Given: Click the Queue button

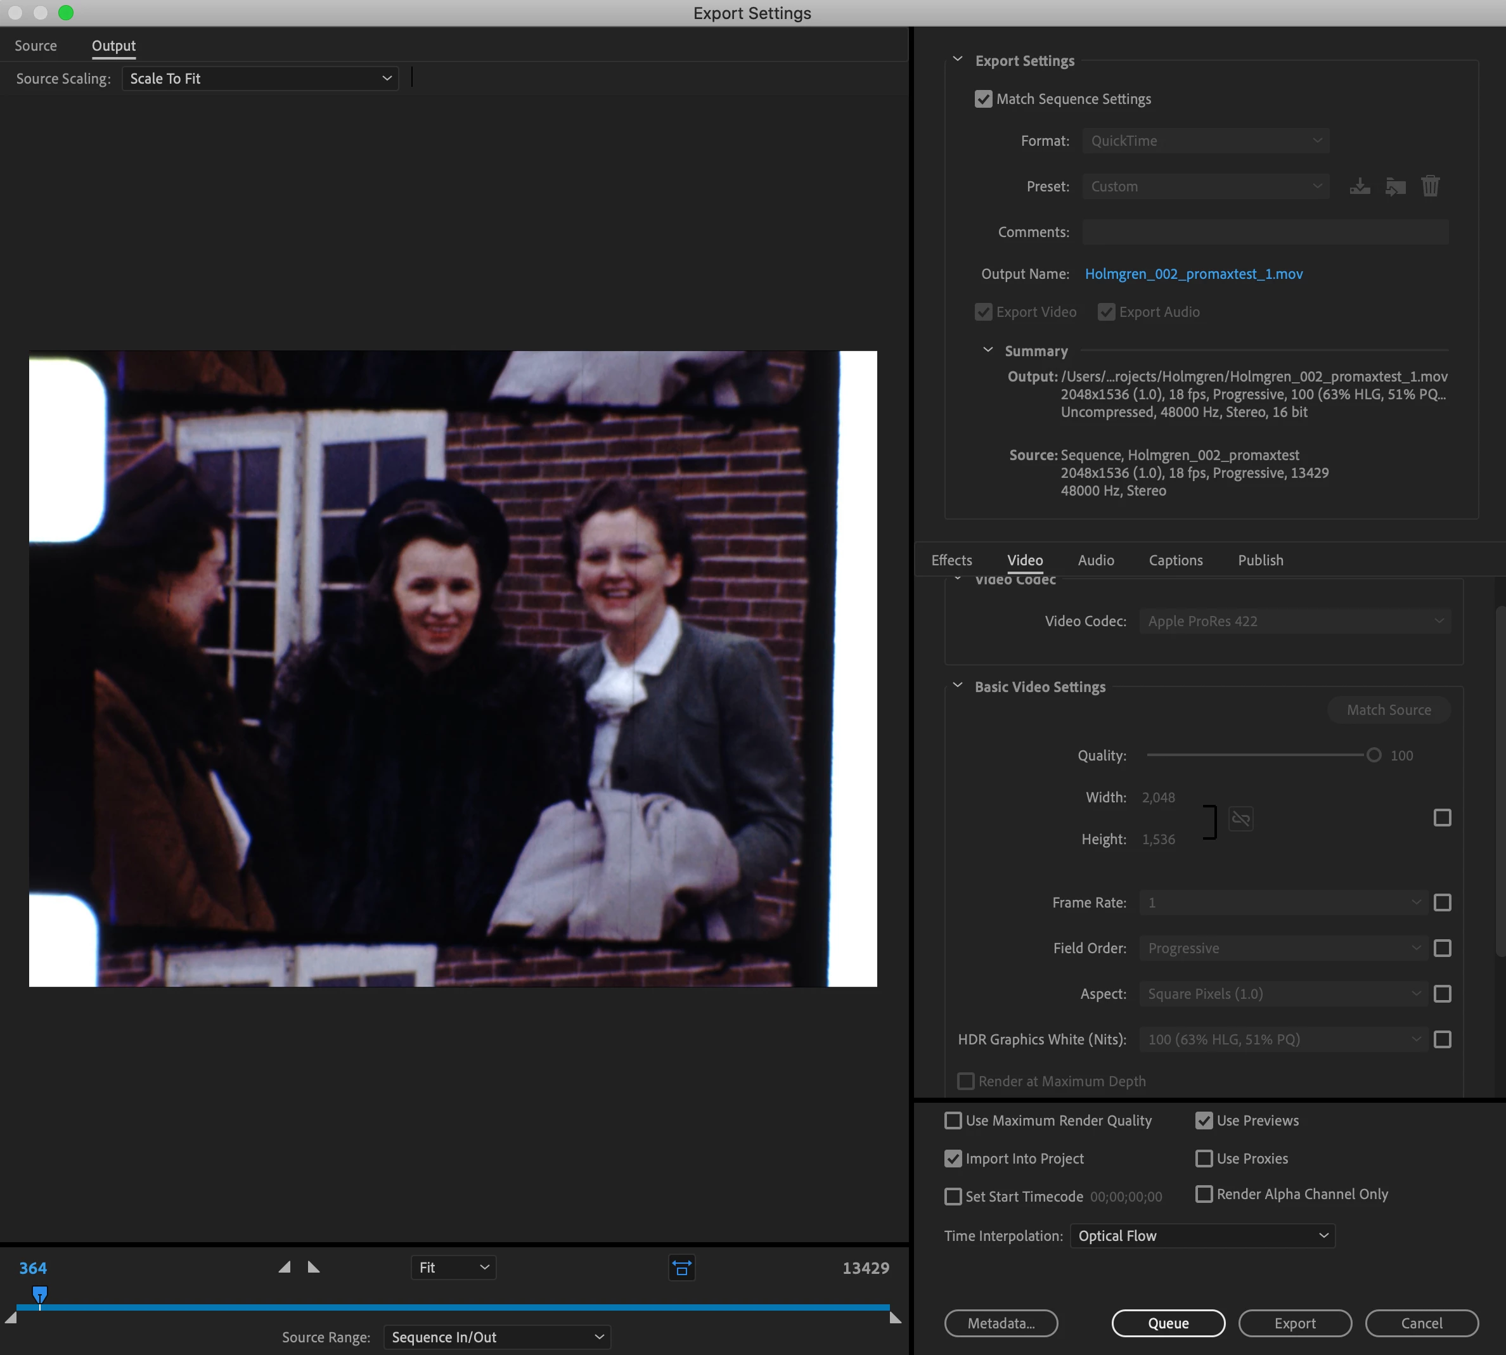Looking at the screenshot, I should coord(1168,1323).
